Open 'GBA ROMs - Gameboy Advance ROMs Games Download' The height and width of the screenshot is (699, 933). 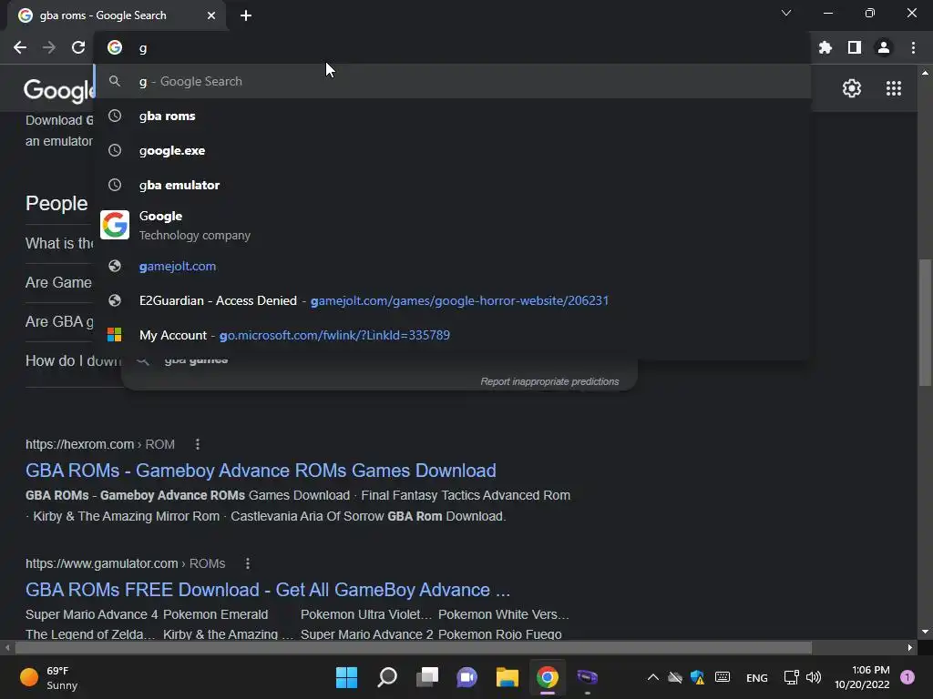pos(261,471)
